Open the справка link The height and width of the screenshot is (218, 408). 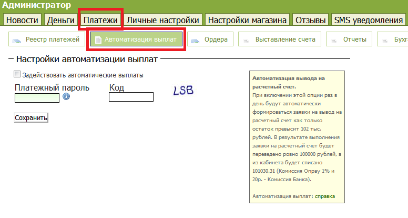[325, 196]
